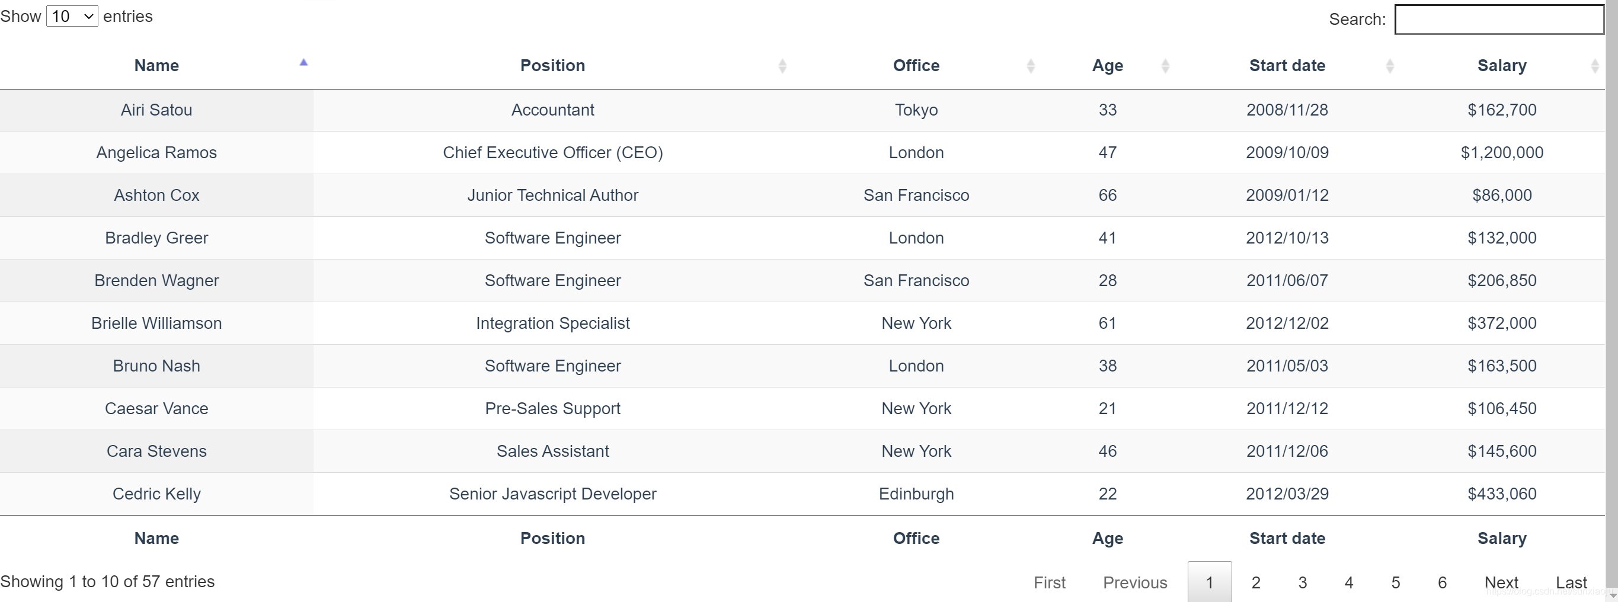
Task: Click the Name column sort arrow icon
Action: [303, 63]
